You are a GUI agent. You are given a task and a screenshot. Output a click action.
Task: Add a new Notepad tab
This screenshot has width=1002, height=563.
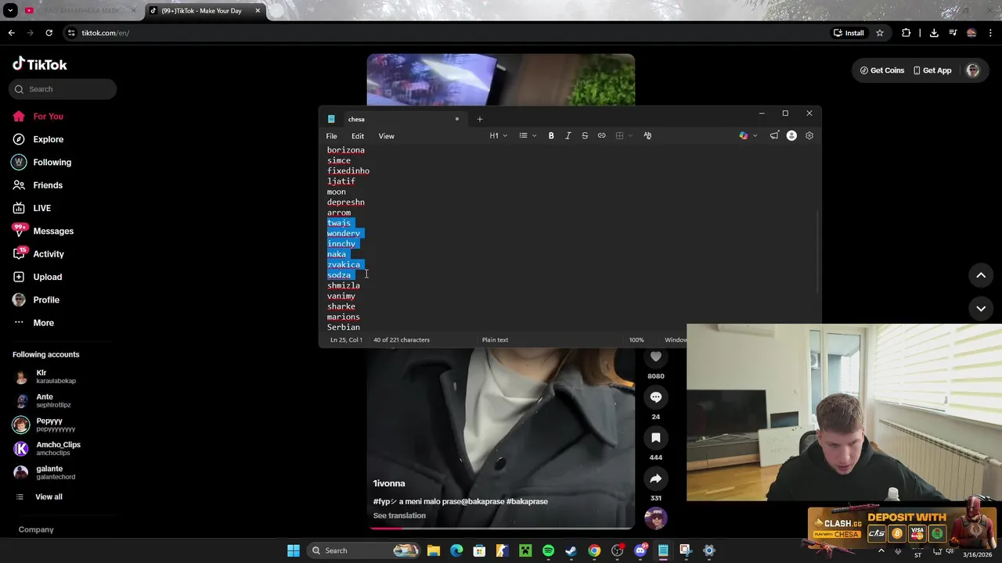[480, 119]
